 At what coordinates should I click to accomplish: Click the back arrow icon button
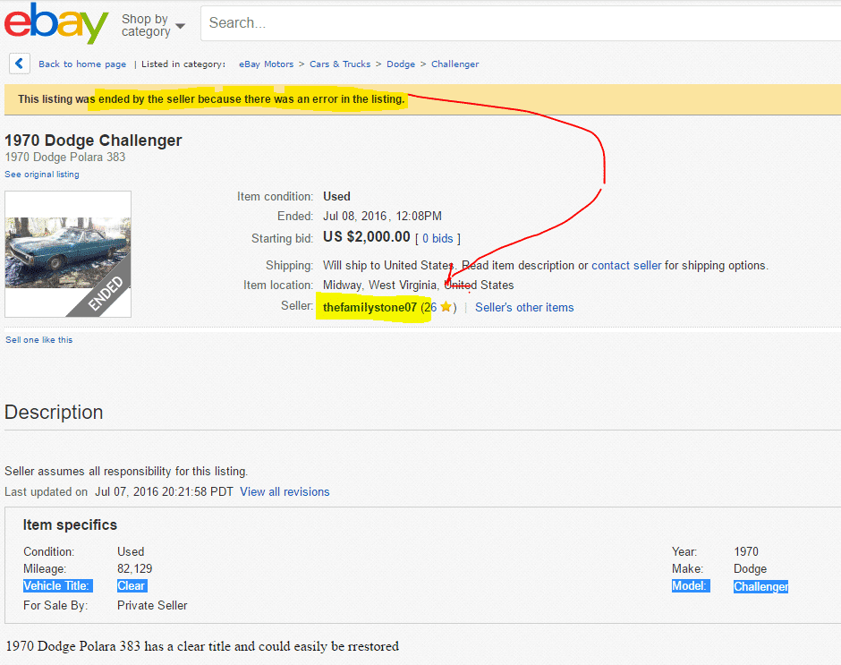(20, 64)
